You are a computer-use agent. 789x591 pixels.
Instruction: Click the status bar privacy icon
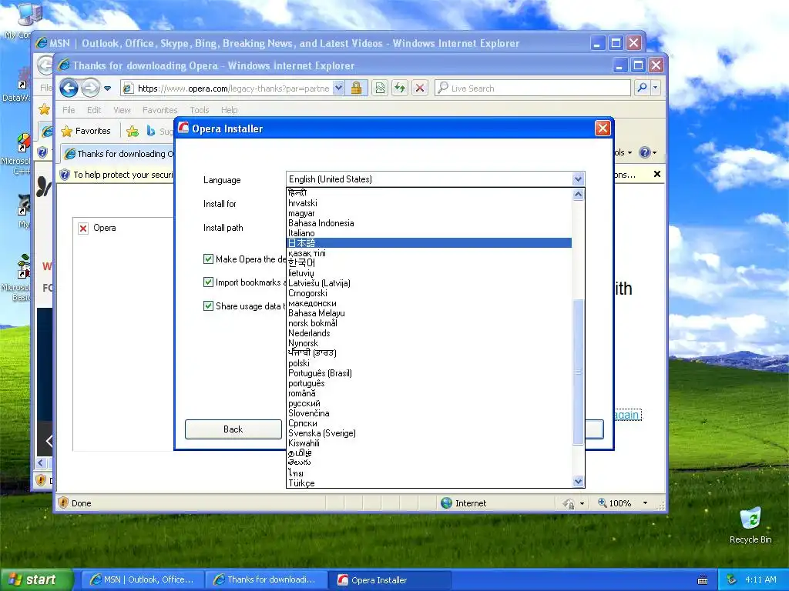tap(568, 503)
